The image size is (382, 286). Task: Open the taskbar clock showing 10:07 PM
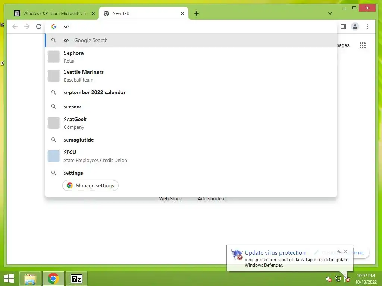pyautogui.click(x=366, y=279)
